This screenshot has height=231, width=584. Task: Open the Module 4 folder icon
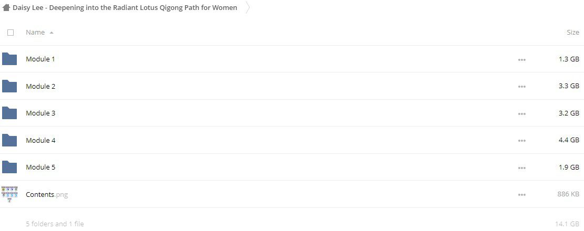click(9, 140)
